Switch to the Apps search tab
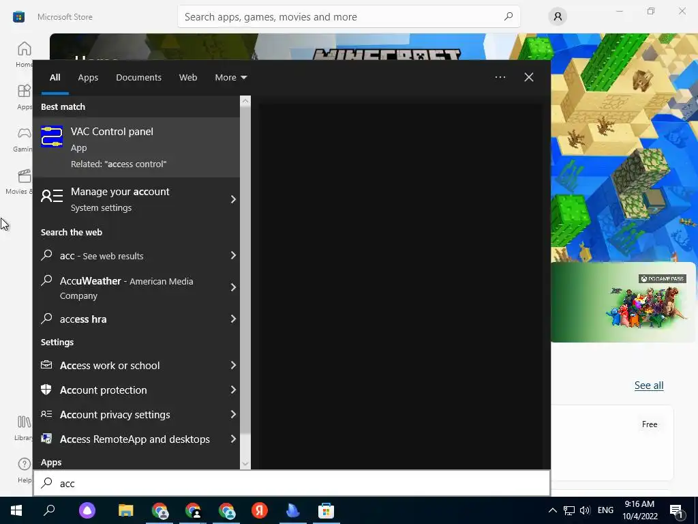The height and width of the screenshot is (524, 698). [88, 77]
